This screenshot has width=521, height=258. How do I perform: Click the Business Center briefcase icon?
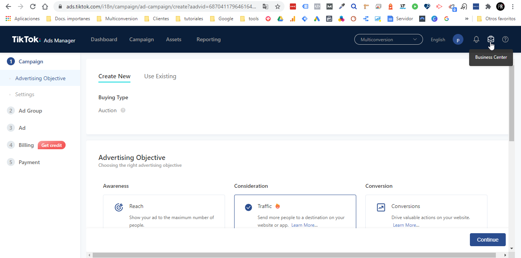tap(491, 39)
